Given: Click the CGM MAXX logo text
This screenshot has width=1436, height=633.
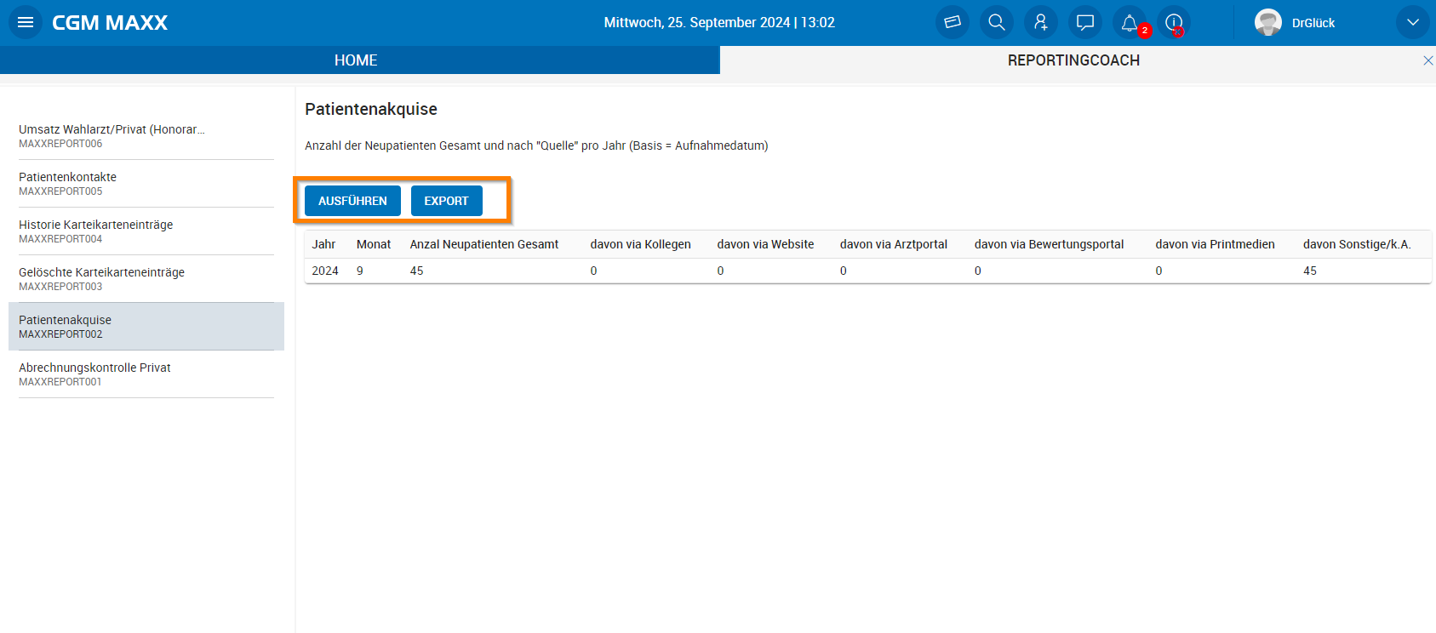Looking at the screenshot, I should tap(110, 23).
